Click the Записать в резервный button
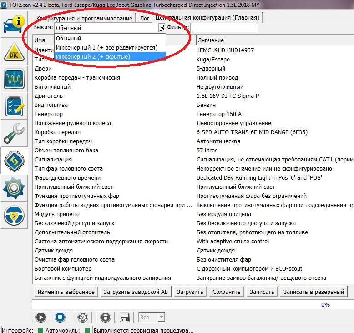Viewport: 354px width, 333px height. point(314,292)
